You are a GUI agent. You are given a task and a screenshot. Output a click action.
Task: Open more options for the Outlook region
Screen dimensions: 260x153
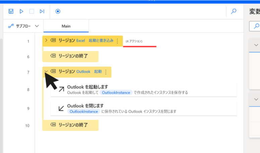[106, 72]
